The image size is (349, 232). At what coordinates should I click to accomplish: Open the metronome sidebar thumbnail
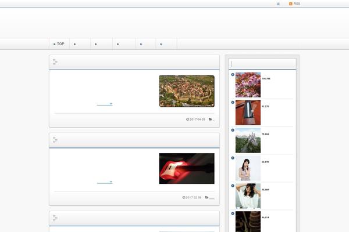[x=248, y=113]
